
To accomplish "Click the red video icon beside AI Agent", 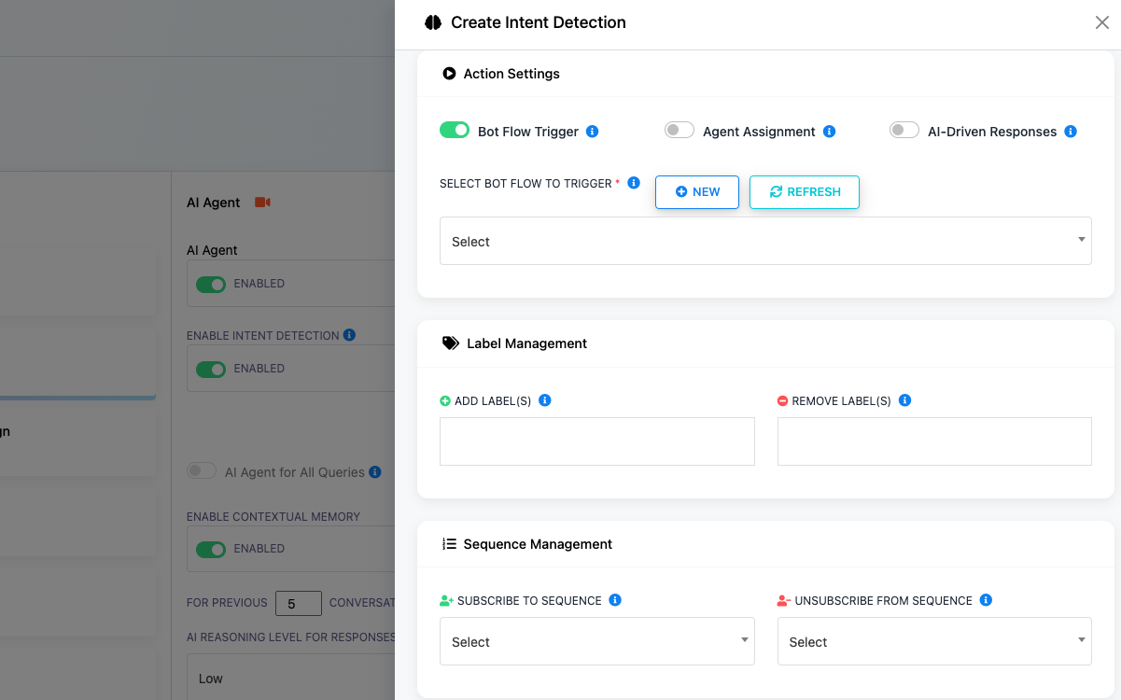I will [262, 203].
